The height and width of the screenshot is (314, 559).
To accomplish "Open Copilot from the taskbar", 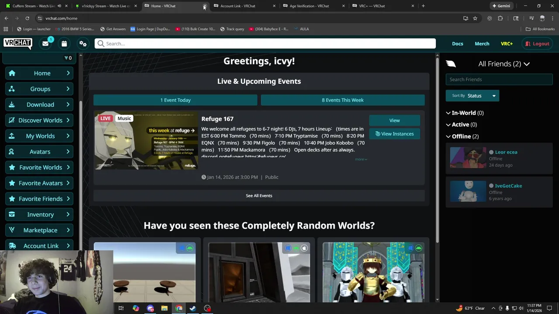I will 136,308.
